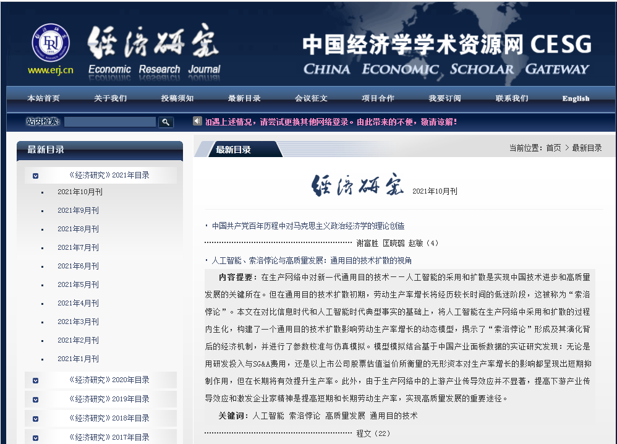617x444 pixels.
Task: Expand the 《经济研究》2017年目录 arrow icon
Action: coord(36,438)
